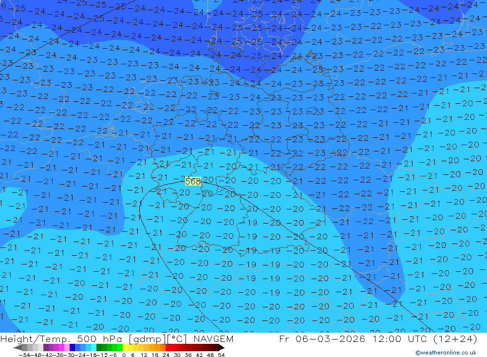Click the -54 legend scale label
Viewport: 487px width, 357px height.
tap(24, 355)
